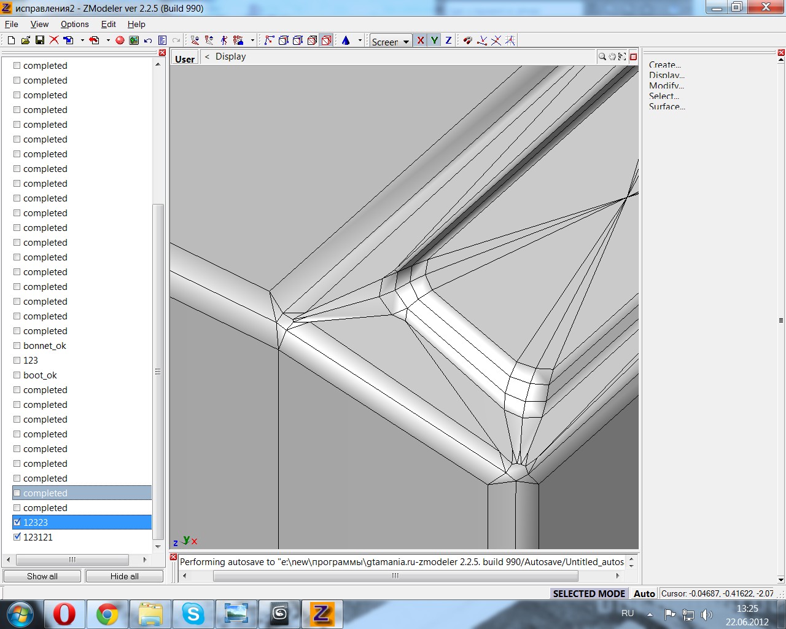Expand the Modify... command group

[666, 85]
